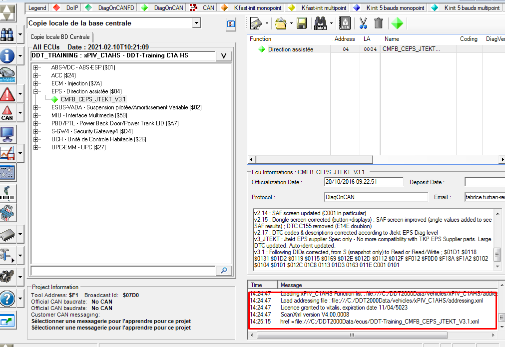This screenshot has height=347, width=505.
Task: Click the blue information icon
Action: tap(7, 55)
